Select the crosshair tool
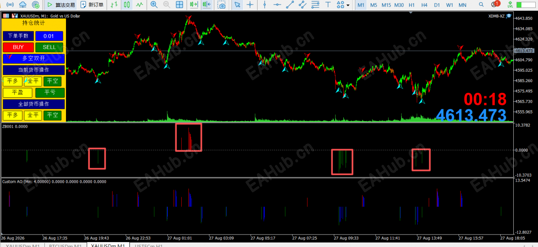Screen dimensions: 538x247 click(250, 5)
